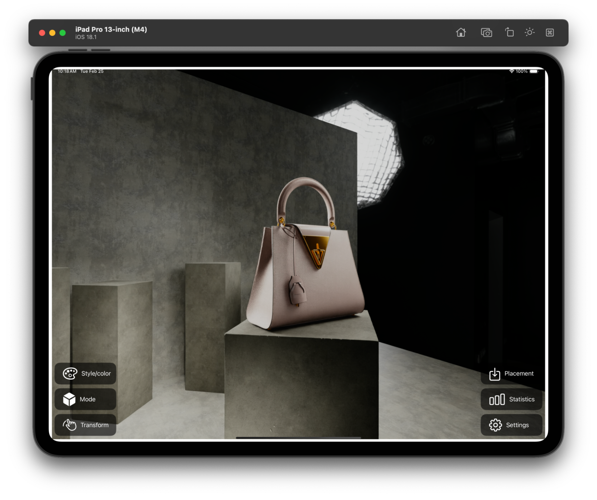The image size is (597, 500).
Task: Open Settings with the gear icon
Action: (511, 425)
